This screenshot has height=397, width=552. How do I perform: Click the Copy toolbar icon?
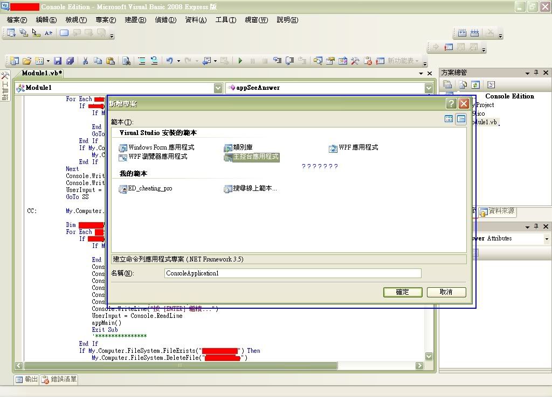coord(98,61)
